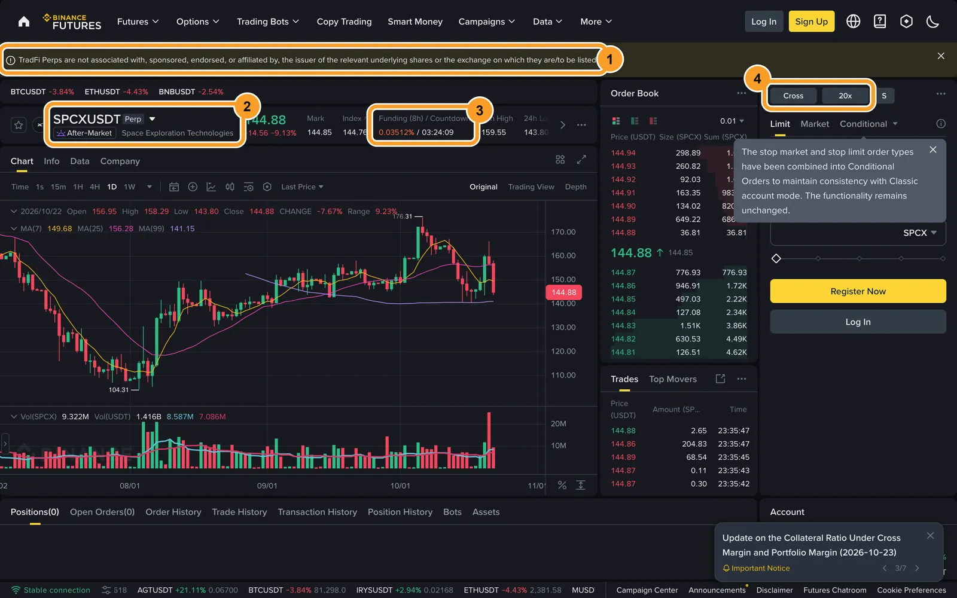Show order type info icon
Screen dimensions: 957x598
click(941, 124)
